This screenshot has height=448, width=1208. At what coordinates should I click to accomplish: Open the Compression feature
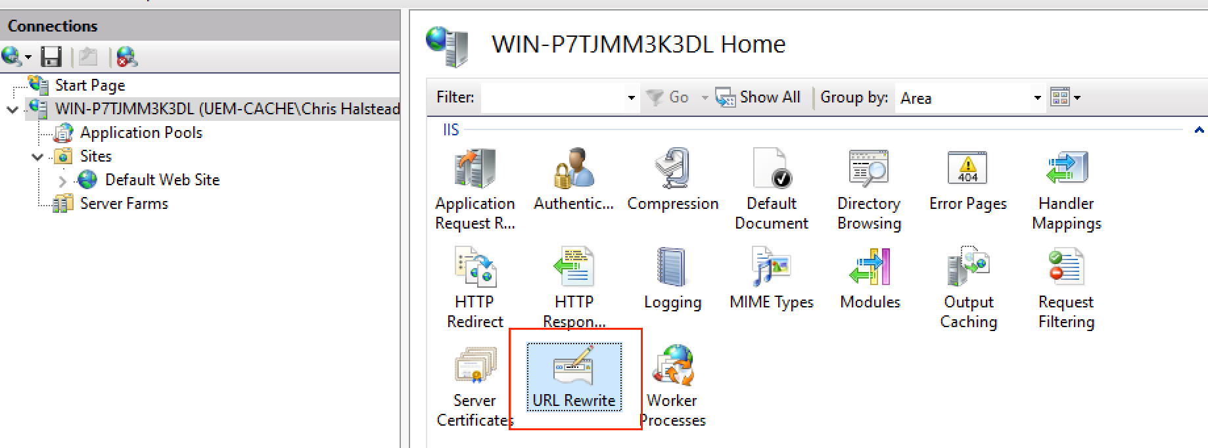point(672,180)
